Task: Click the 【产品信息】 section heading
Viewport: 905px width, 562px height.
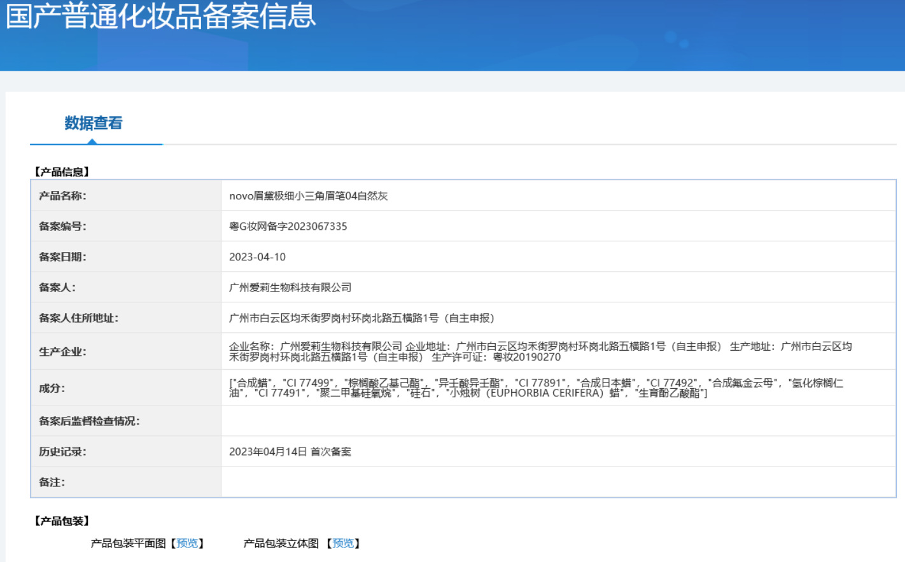Action: coord(62,172)
